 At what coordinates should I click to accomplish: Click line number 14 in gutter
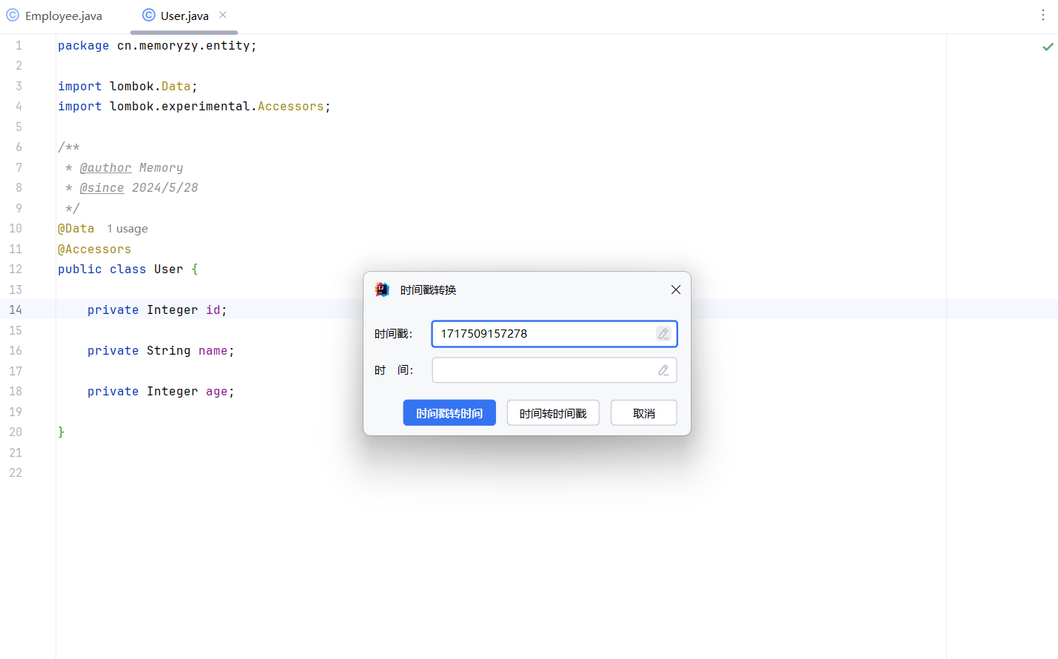[16, 310]
